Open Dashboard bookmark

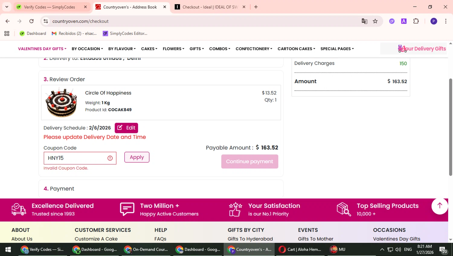[33, 34]
